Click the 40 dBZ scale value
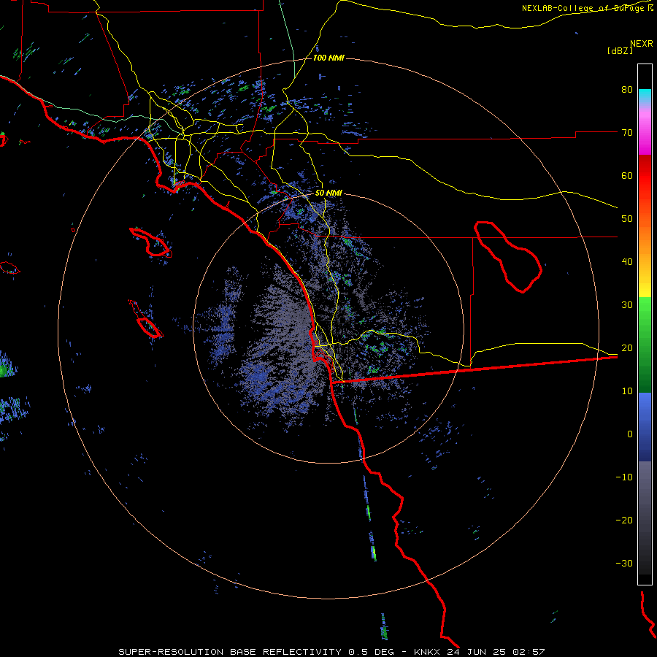Image resolution: width=657 pixels, height=657 pixels. click(x=627, y=262)
